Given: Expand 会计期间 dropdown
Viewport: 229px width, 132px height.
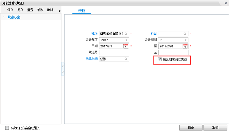Looking at the screenshot, I should (x=185, y=40).
